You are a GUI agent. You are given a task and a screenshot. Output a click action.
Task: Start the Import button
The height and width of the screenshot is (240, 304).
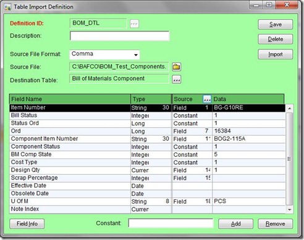(x=275, y=54)
